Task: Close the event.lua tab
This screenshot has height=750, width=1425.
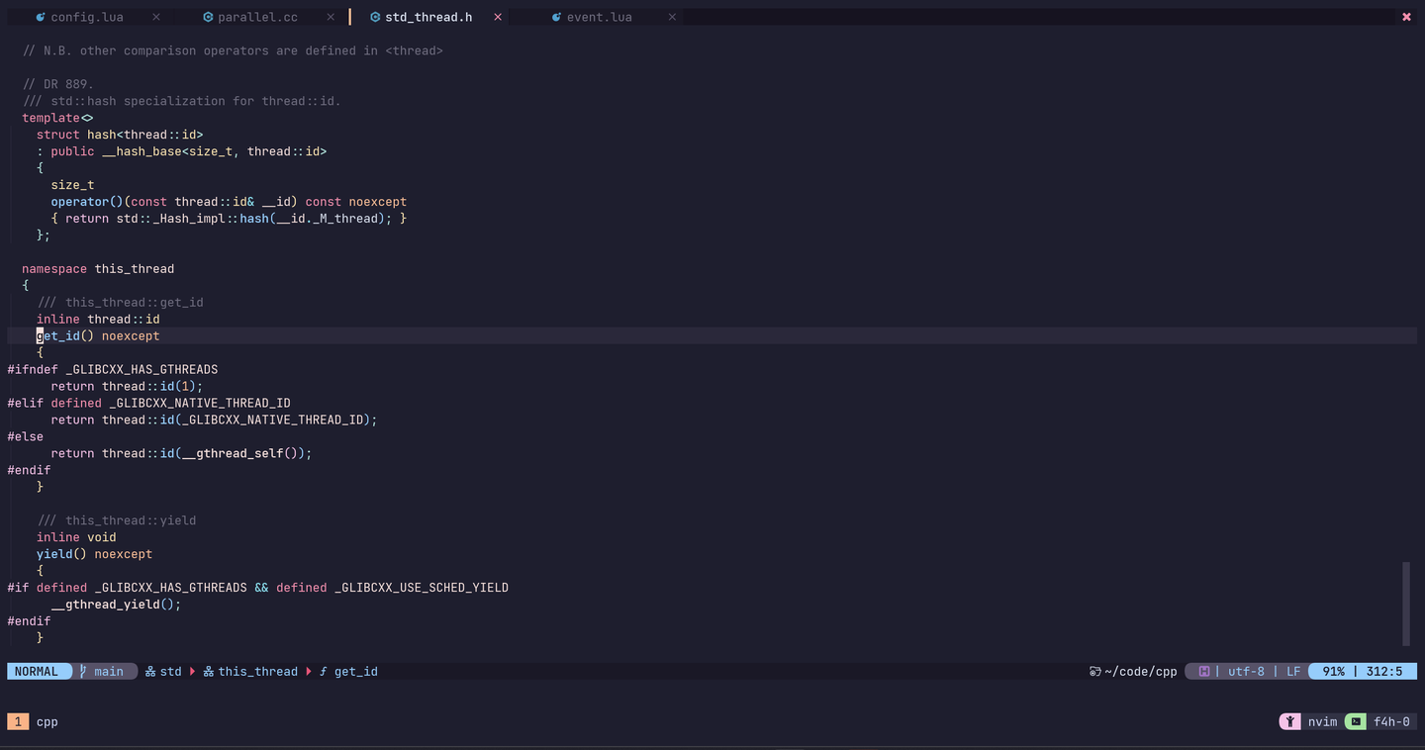Action: [x=672, y=18]
